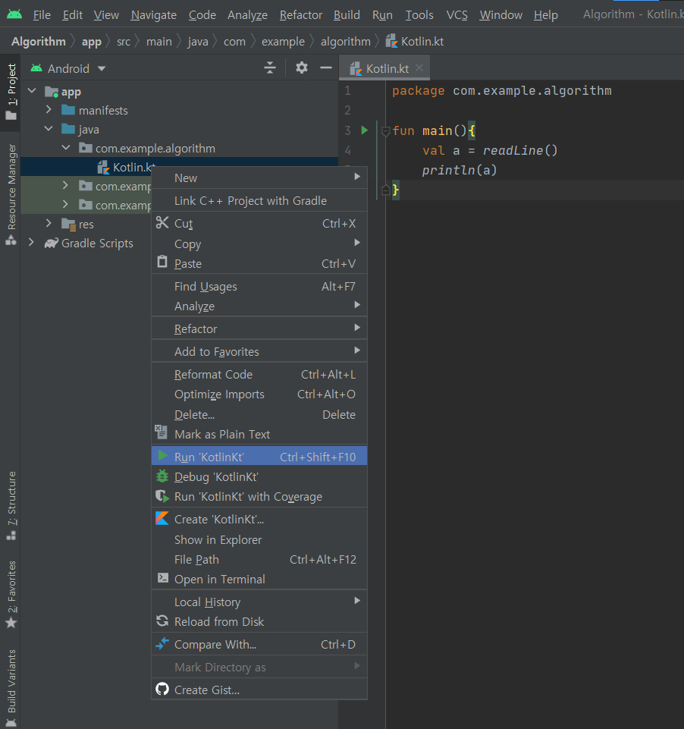Open the Add to Favorites submenu
684x729 pixels.
259,351
